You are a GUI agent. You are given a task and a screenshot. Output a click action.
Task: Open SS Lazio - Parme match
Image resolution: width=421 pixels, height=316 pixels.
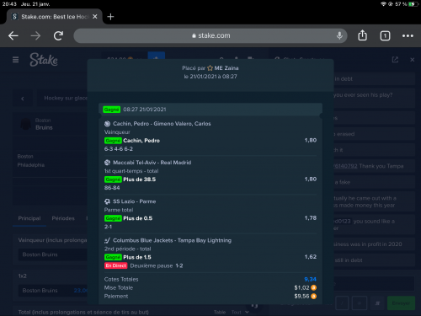point(135,201)
